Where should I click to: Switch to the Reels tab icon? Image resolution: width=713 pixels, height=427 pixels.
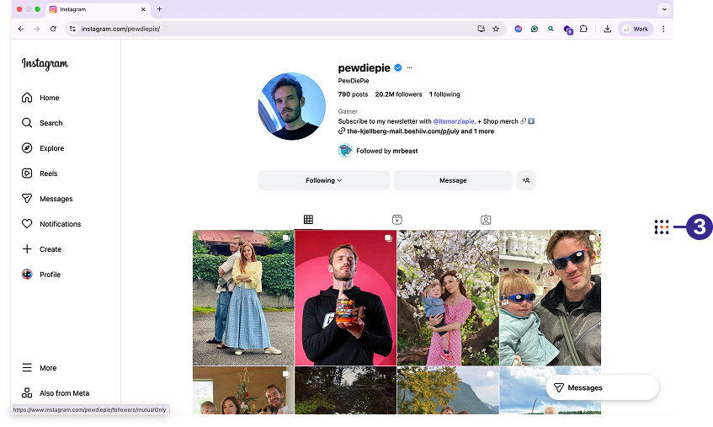397,220
